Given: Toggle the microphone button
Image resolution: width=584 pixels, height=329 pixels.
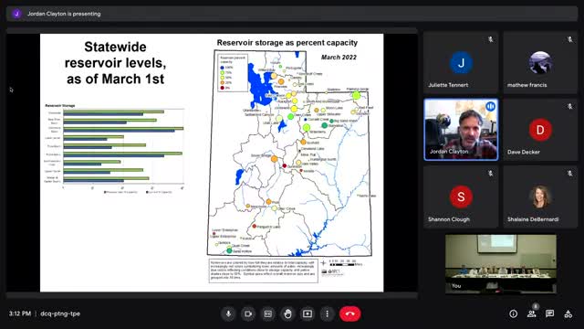Looking at the screenshot, I should pyautogui.click(x=228, y=313).
